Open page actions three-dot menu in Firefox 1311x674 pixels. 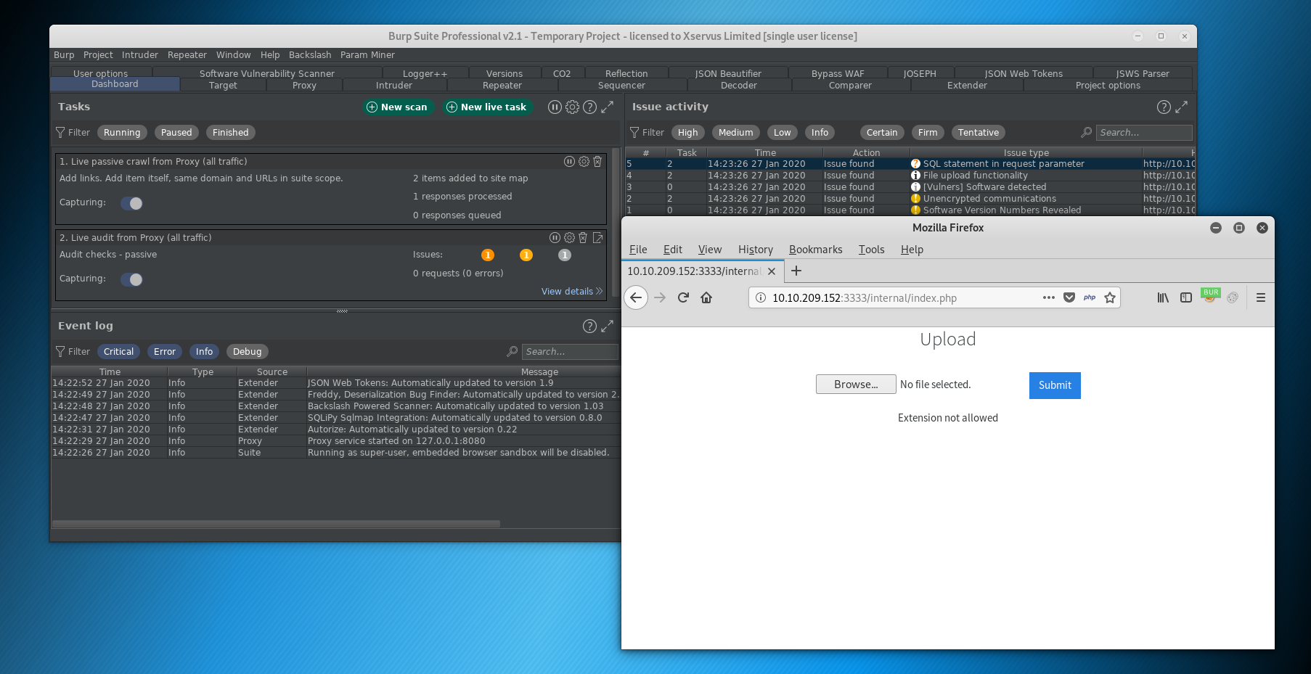[x=1049, y=297]
